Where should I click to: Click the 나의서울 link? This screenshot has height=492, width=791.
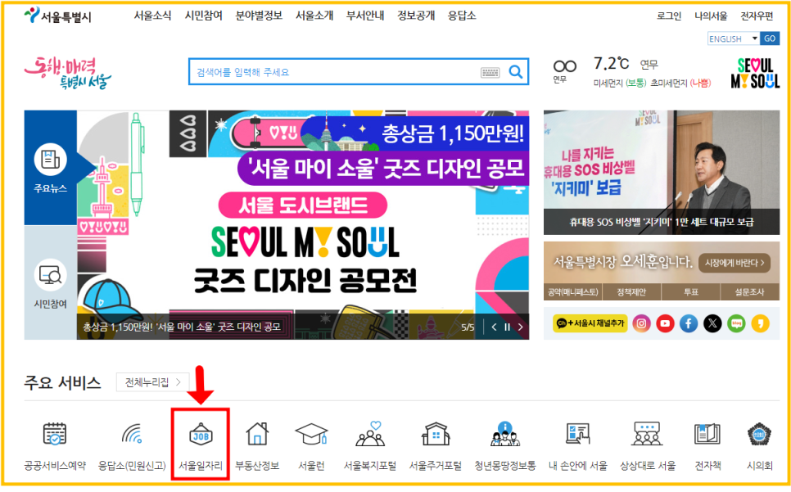(711, 16)
